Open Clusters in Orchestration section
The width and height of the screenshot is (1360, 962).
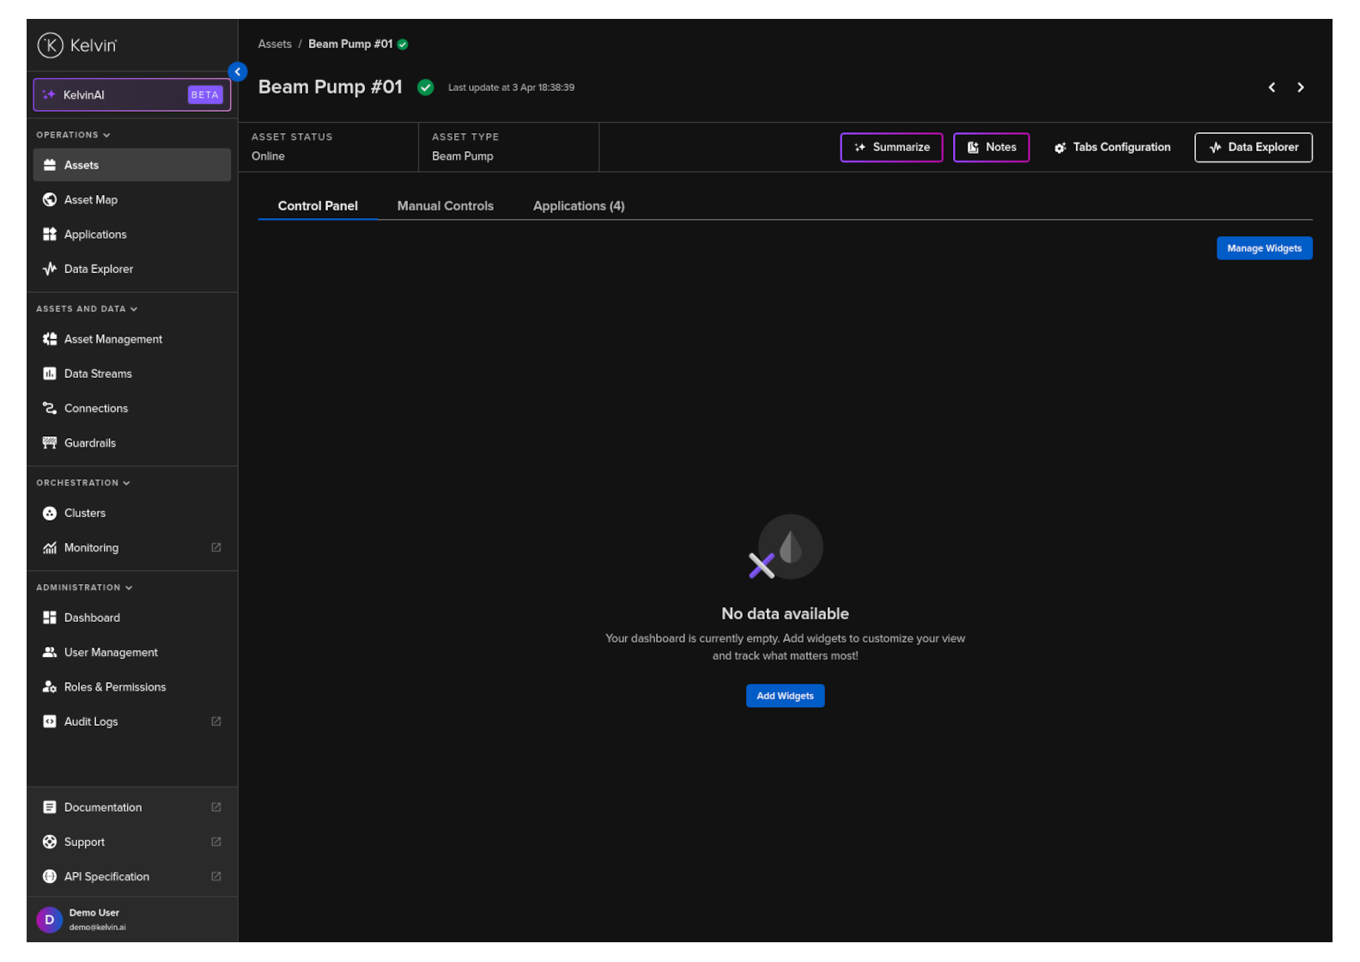point(84,513)
